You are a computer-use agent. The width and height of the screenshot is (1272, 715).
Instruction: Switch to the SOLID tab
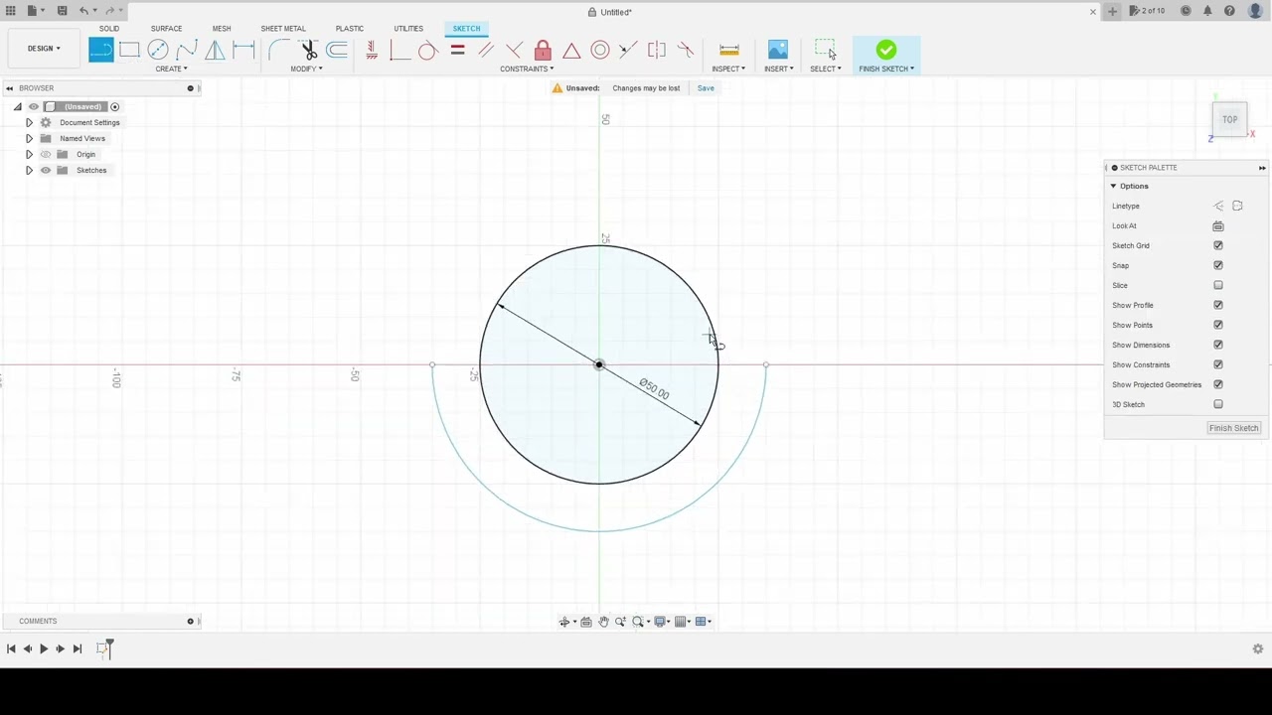[x=109, y=29]
